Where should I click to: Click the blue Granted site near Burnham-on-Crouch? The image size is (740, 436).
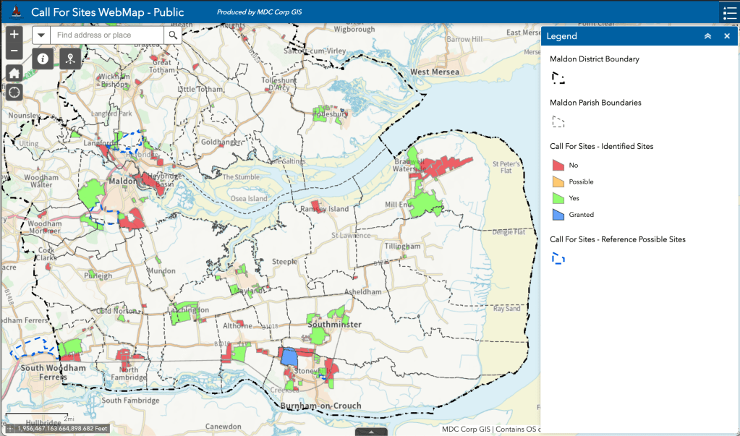pyautogui.click(x=289, y=356)
